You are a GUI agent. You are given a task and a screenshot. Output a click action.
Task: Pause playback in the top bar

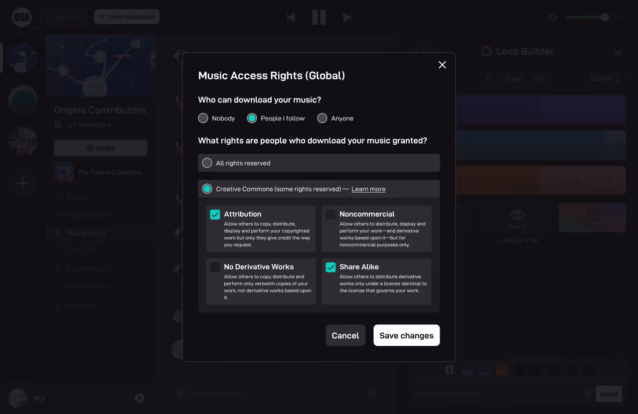point(319,17)
